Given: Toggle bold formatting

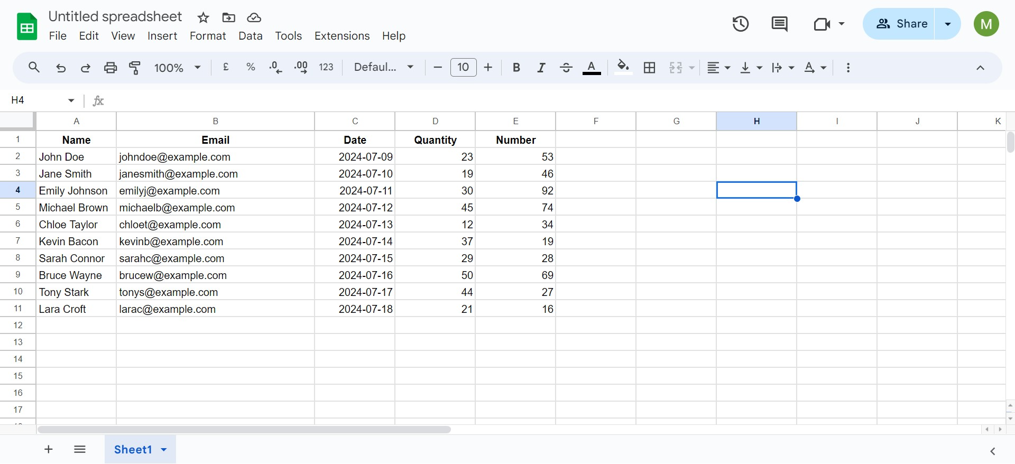Looking at the screenshot, I should pos(516,68).
